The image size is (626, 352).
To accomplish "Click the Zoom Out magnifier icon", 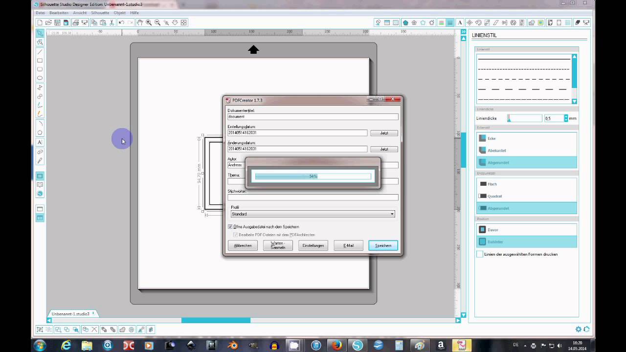I will point(157,22).
